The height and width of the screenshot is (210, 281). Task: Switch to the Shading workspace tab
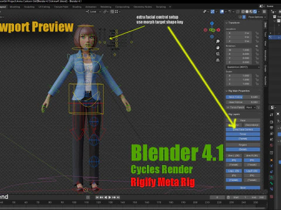[x=77, y=7]
